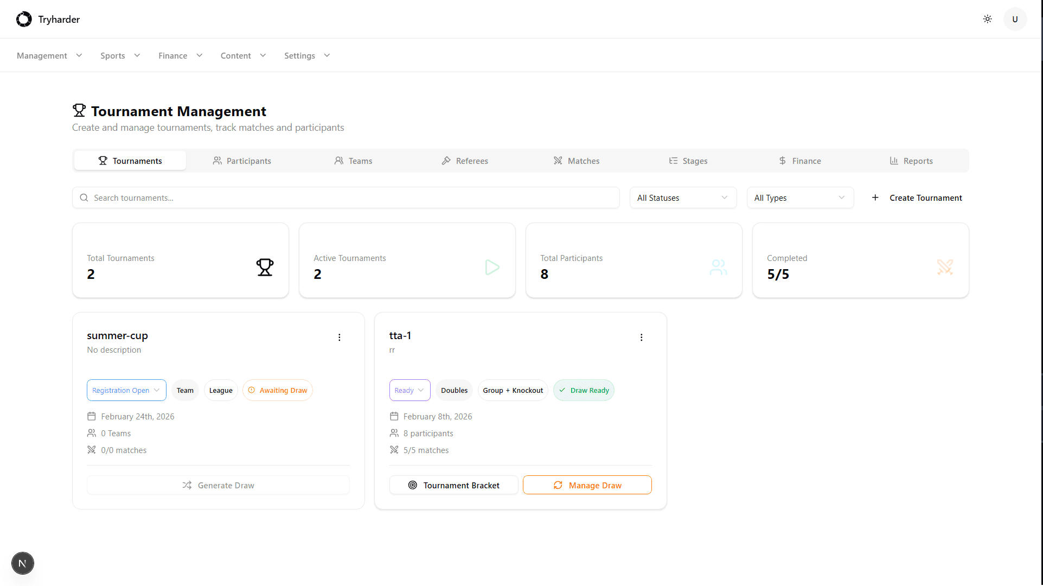Open the tta-1 Ready status dropdown
The image size is (1043, 586).
click(x=409, y=391)
